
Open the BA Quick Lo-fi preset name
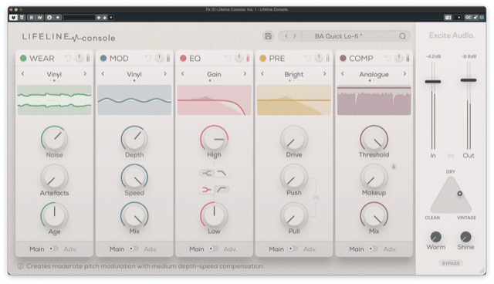point(338,36)
